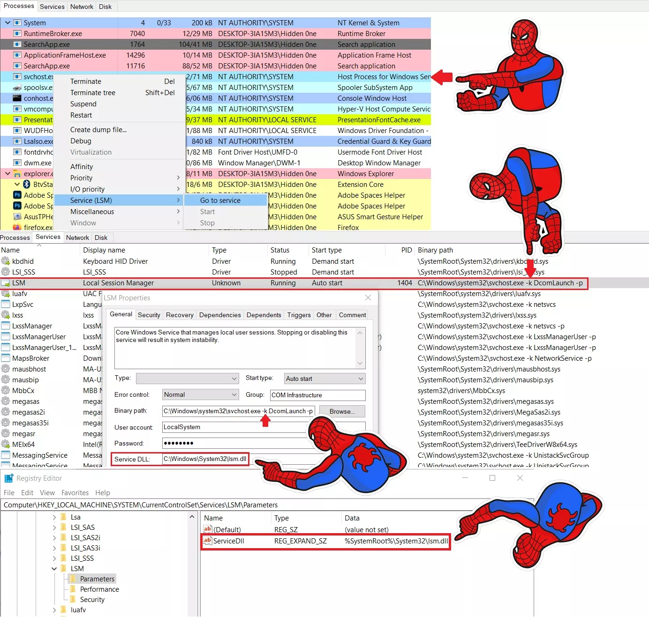Click the explorer folder process icon
649x617 pixels.
17,173
